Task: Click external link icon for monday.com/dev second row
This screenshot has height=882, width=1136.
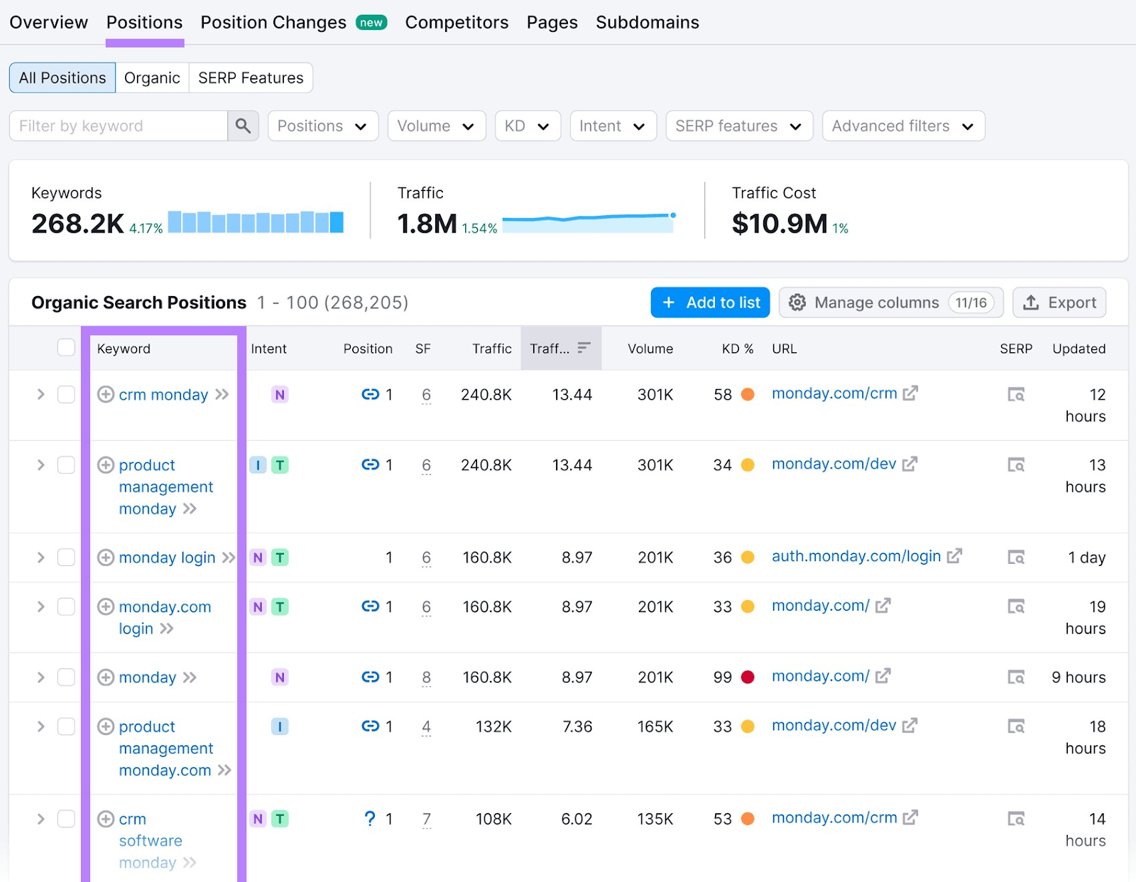Action: point(910,464)
